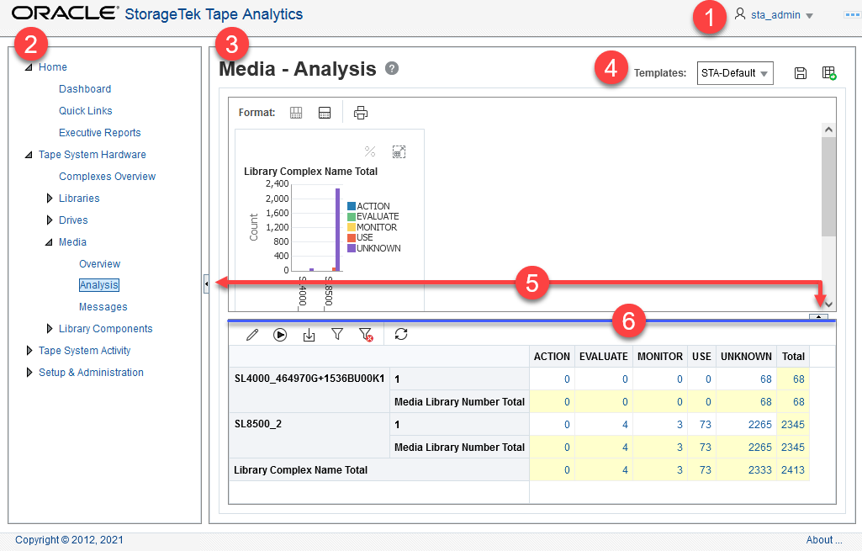This screenshot has height=551, width=862.
Task: Open the filter funnel icon
Action: [337, 334]
